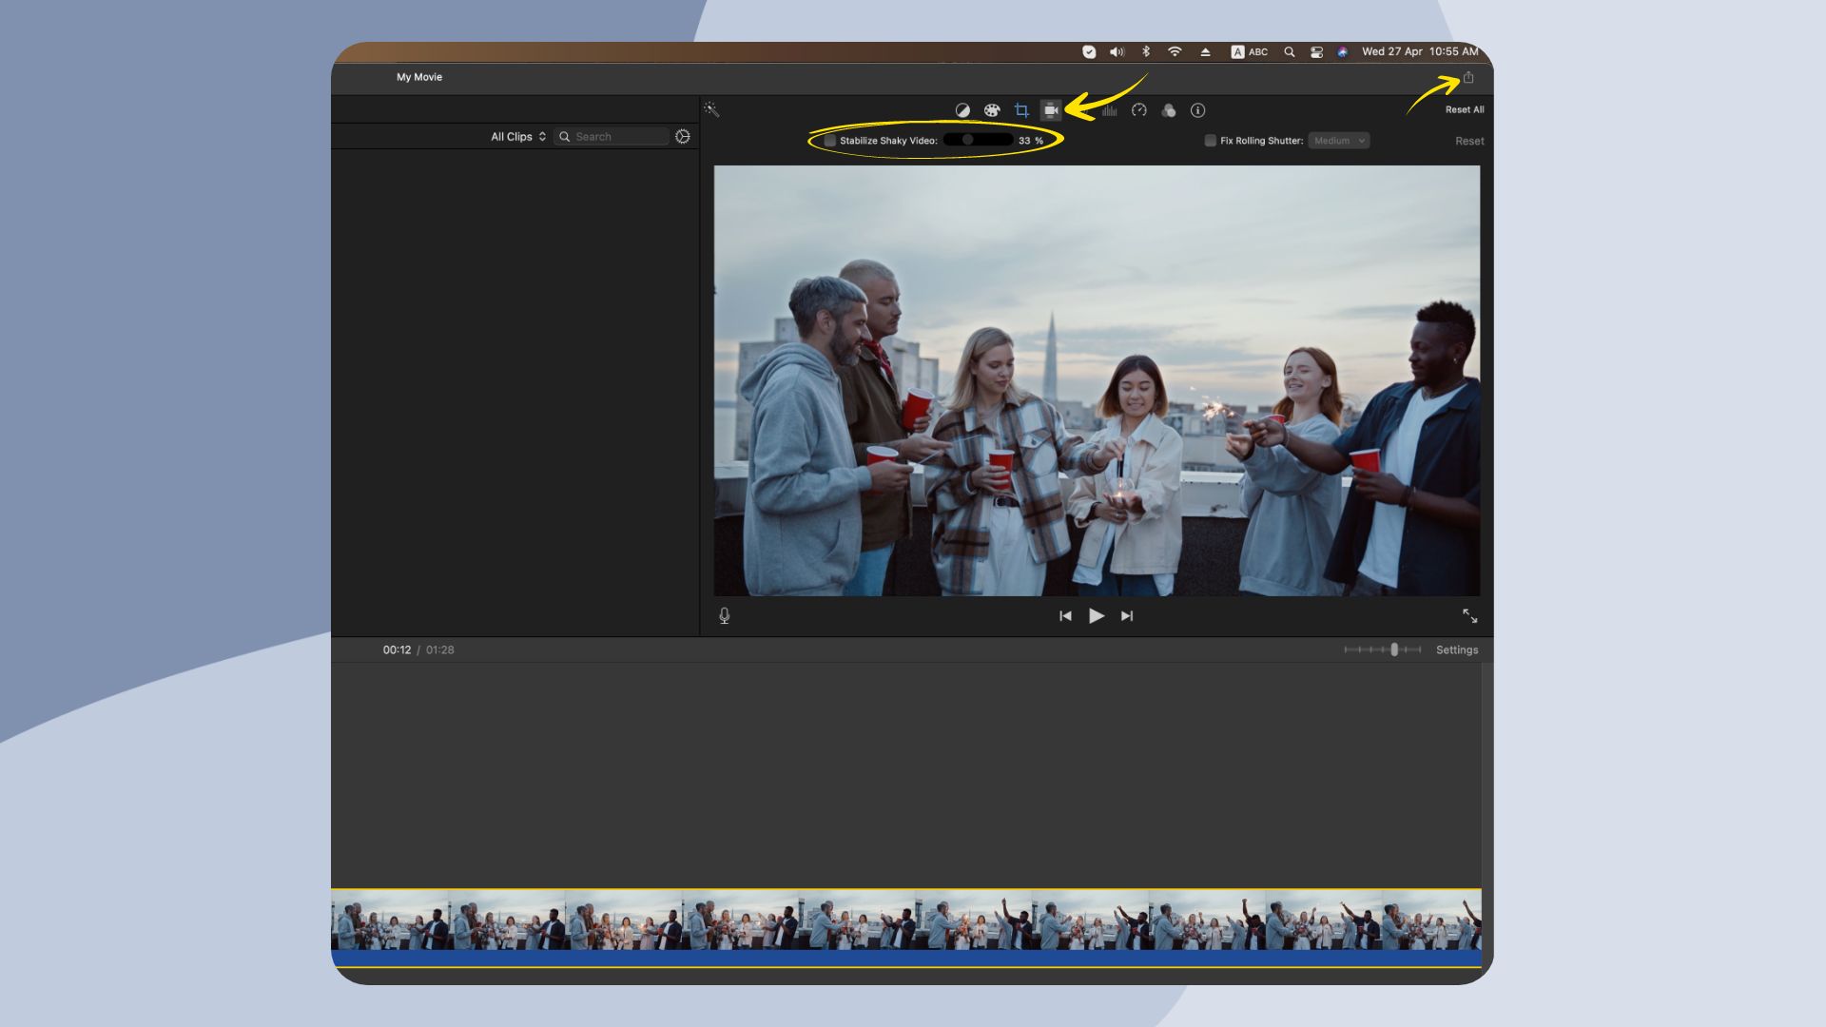1826x1027 pixels.
Task: Play the movie in the viewer
Action: (1097, 616)
